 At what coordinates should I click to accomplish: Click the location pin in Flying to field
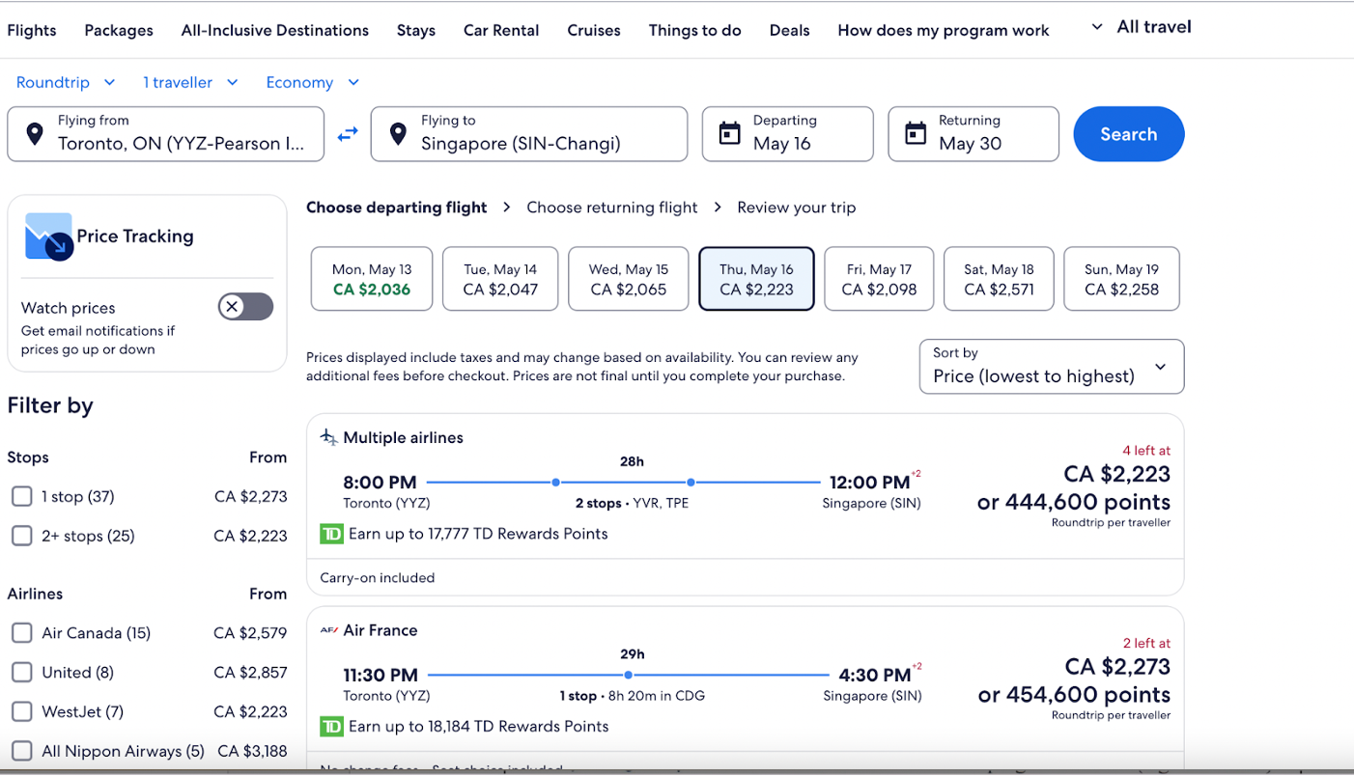point(398,134)
